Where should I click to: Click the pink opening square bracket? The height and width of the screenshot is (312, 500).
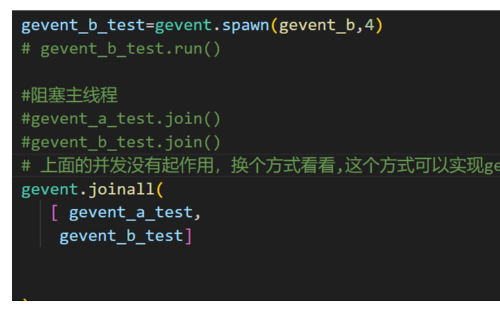coord(55,213)
